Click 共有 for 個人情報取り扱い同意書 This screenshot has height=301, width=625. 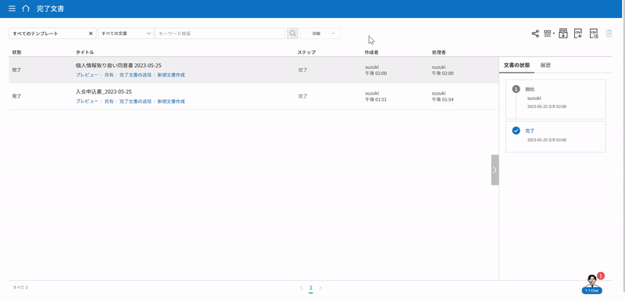(x=109, y=74)
